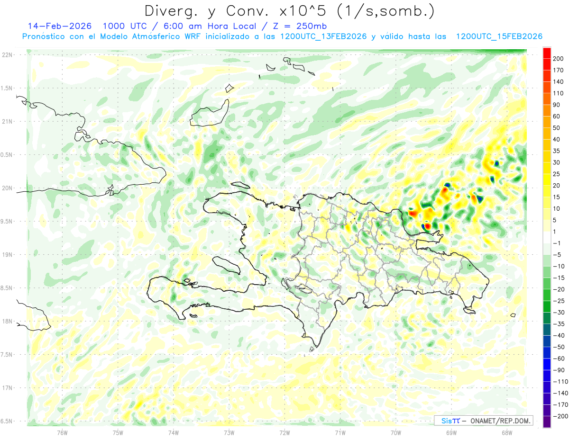Click the '1.5N' latitude axis label
Viewport: 569px width, 439px height.
click(x=7, y=88)
